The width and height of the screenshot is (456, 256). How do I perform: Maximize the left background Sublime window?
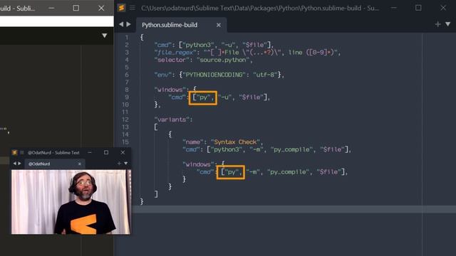tap(76, 8)
